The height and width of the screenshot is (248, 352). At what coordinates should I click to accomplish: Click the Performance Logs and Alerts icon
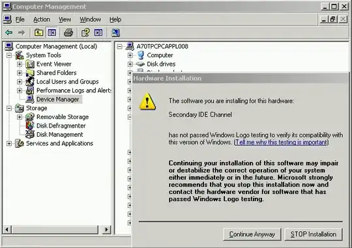click(30, 90)
